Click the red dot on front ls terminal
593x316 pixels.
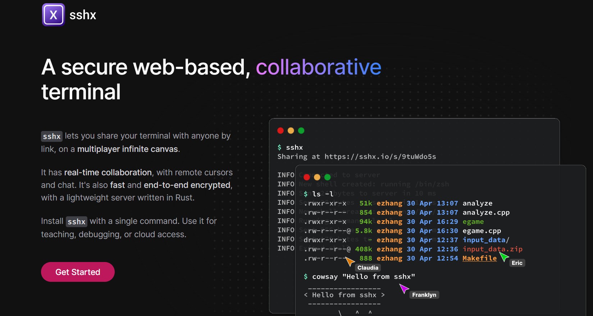307,177
